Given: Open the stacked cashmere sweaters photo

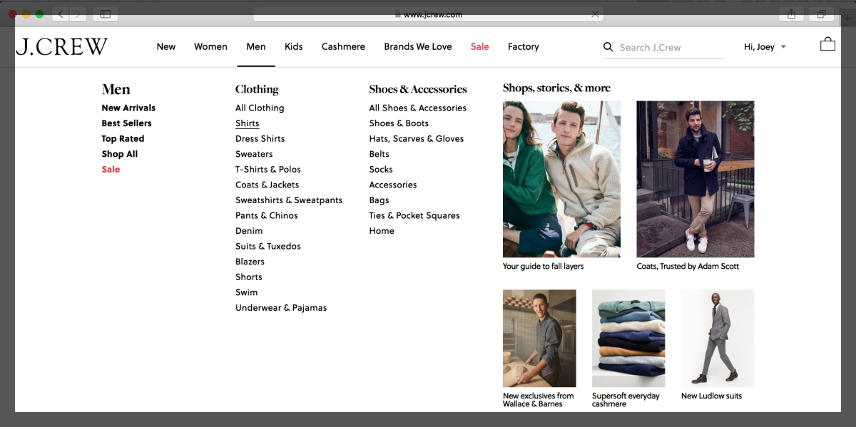Looking at the screenshot, I should (628, 339).
